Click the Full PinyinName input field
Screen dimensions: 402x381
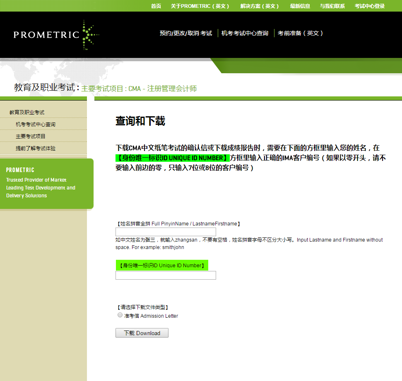[166, 232]
